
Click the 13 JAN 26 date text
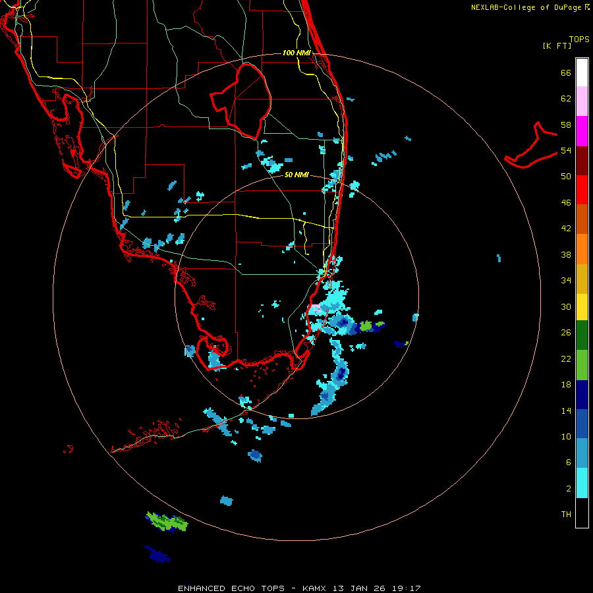[360, 588]
